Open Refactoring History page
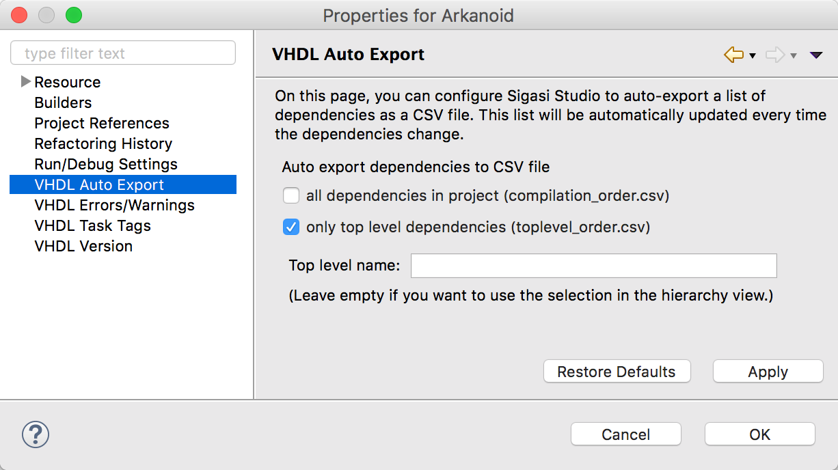Screen dimensions: 838x470 click(x=103, y=143)
